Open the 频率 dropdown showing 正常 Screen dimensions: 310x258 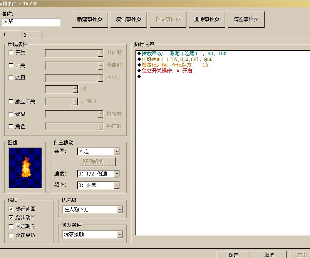pos(98,185)
